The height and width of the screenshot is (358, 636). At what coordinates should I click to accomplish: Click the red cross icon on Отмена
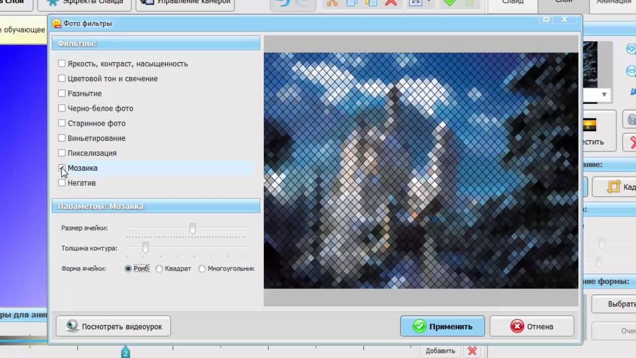click(x=517, y=326)
